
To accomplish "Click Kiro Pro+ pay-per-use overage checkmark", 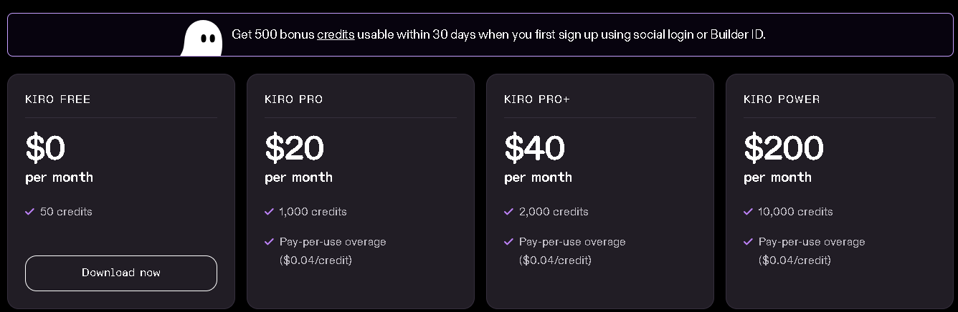I will pyautogui.click(x=509, y=242).
